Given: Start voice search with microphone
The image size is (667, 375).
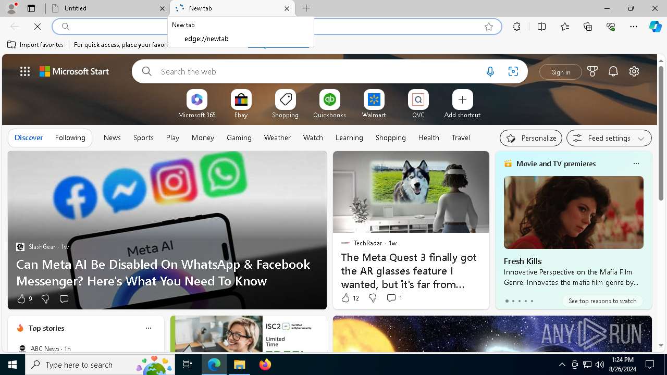Looking at the screenshot, I should 490,72.
